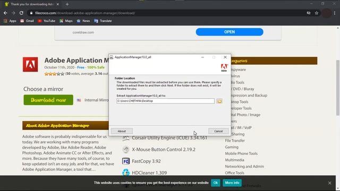Bookmark this page with star icon
340x191 pixels.
[x=317, y=13]
